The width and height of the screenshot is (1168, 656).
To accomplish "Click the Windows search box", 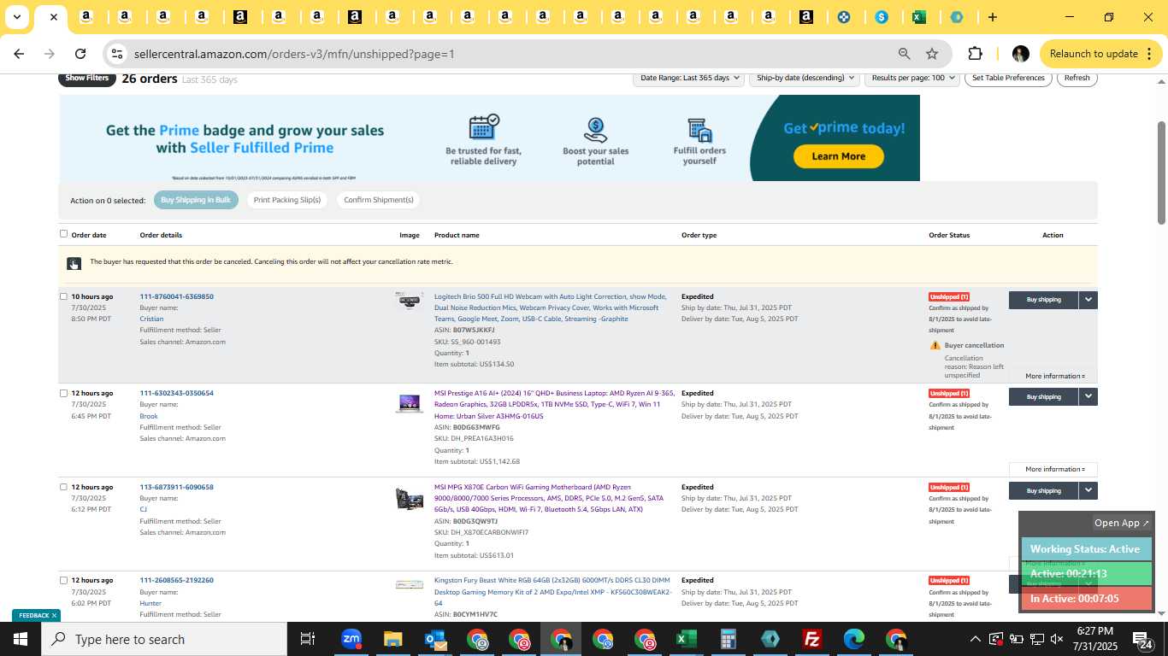I will (x=164, y=639).
